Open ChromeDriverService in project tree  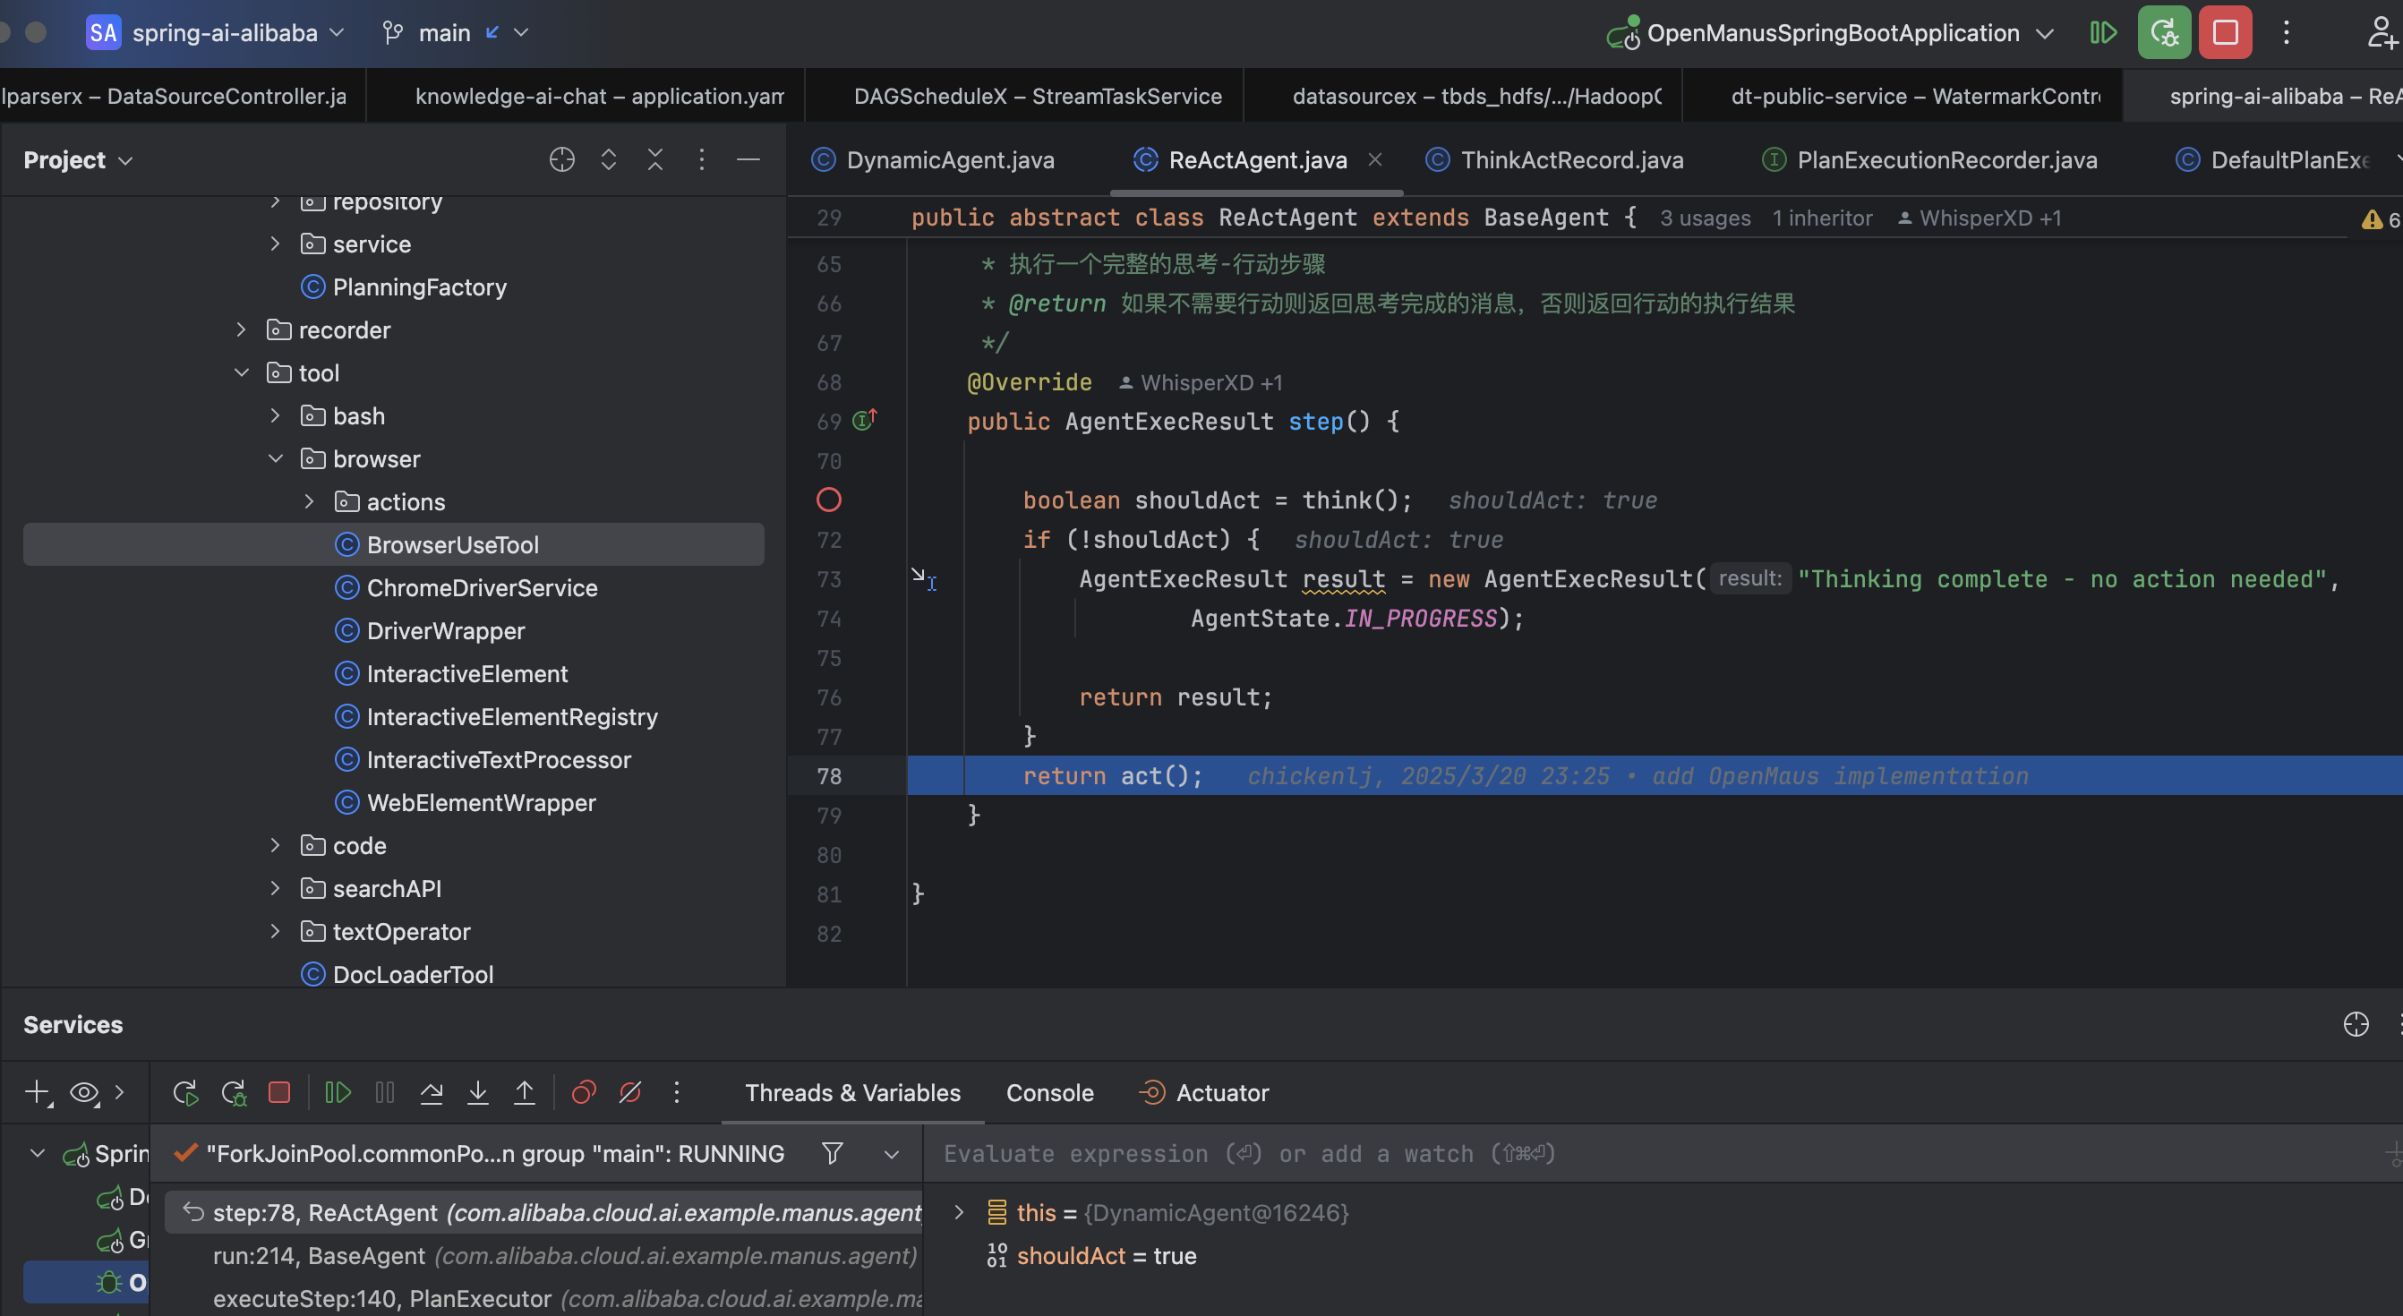tap(482, 587)
